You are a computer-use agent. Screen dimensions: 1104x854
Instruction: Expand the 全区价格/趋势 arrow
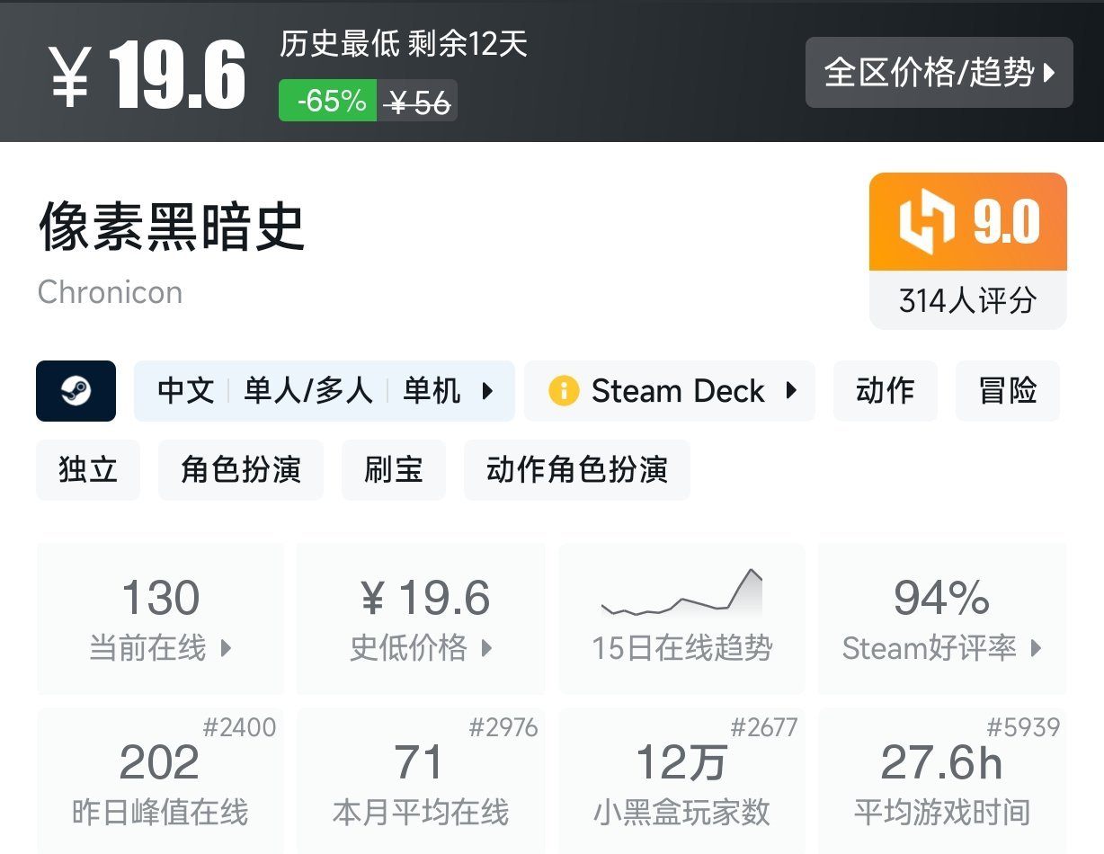1048,73
